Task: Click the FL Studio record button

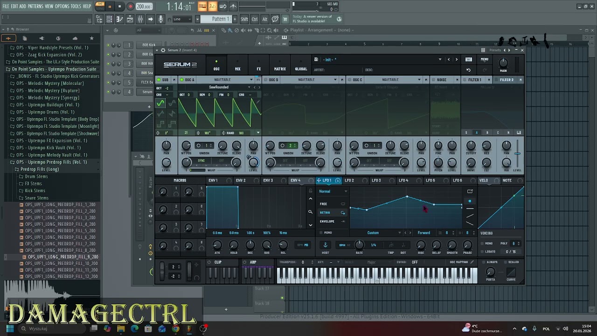Action: (130, 7)
